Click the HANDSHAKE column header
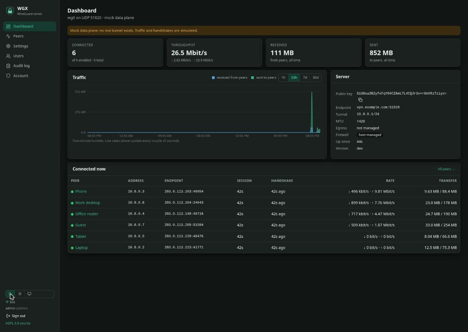This screenshot has height=332, width=468. (282, 181)
